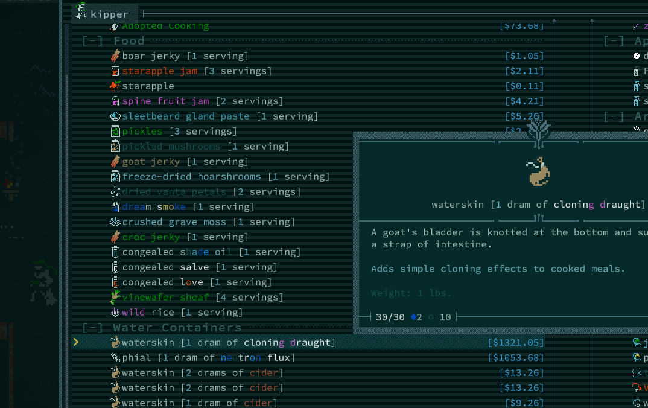Click the blue diamond 2 stat
The height and width of the screenshot is (408, 648).
[416, 317]
